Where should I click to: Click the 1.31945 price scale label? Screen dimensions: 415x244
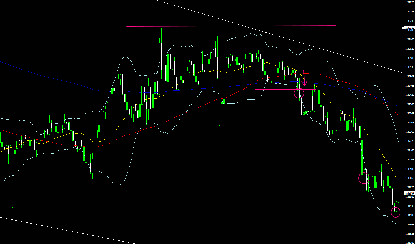pyautogui.click(x=410, y=206)
